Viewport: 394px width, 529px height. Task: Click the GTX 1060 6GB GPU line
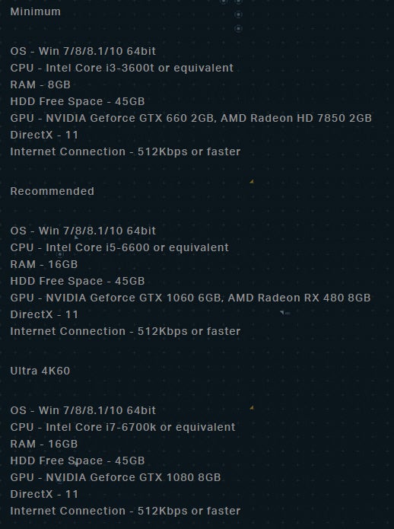click(190, 298)
